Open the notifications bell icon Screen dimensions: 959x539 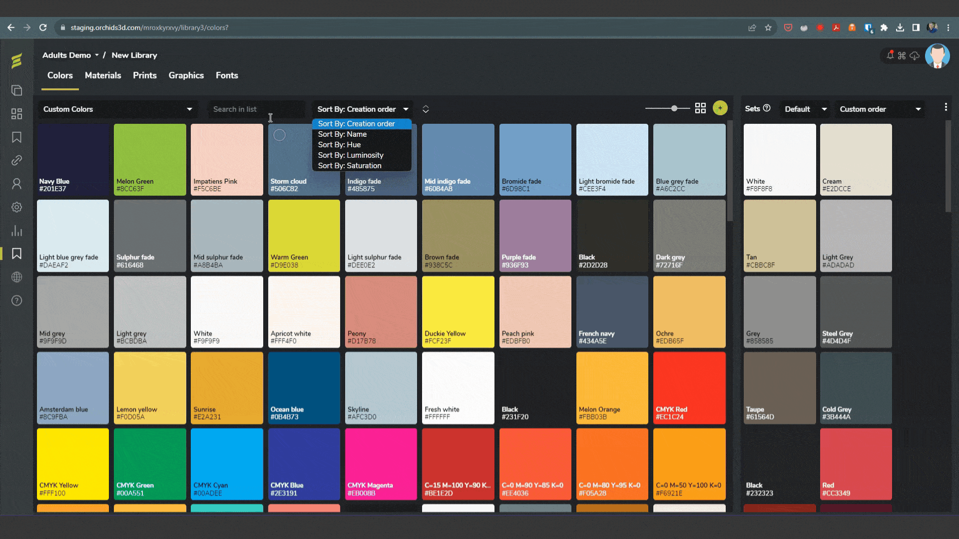pyautogui.click(x=890, y=55)
